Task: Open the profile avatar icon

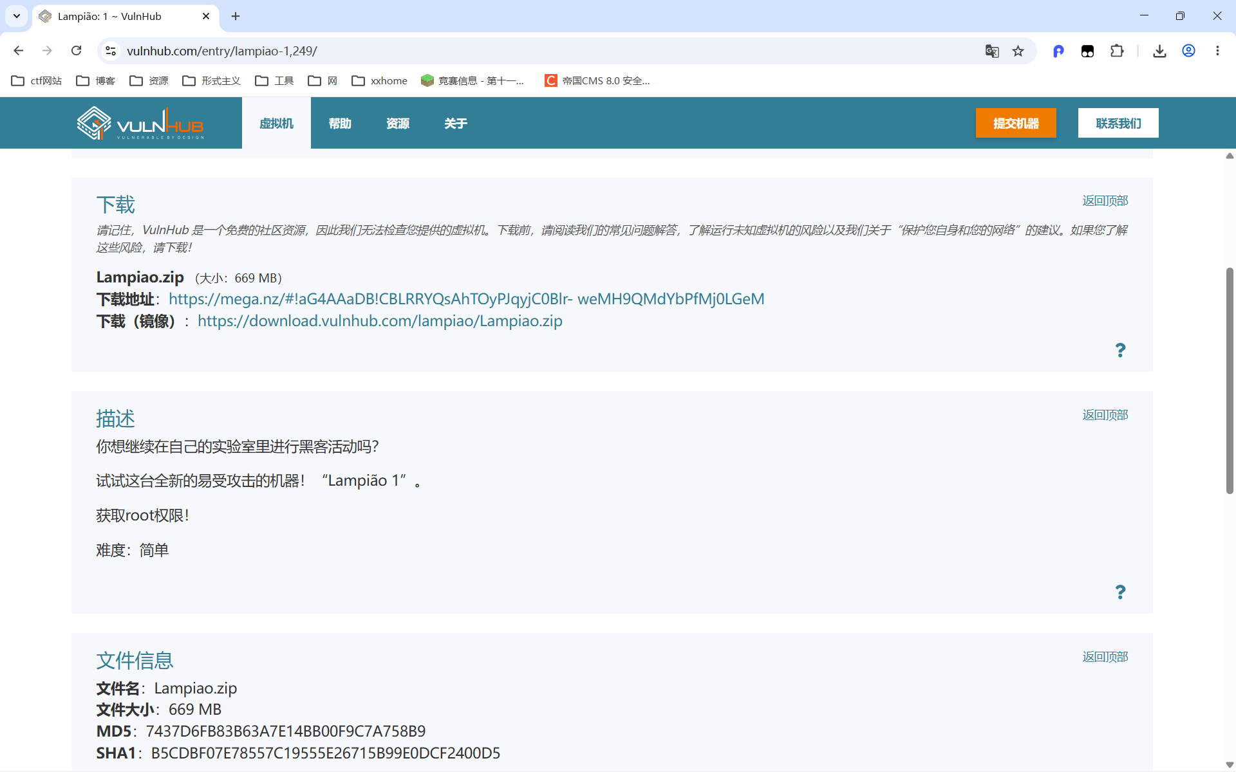Action: click(1188, 51)
